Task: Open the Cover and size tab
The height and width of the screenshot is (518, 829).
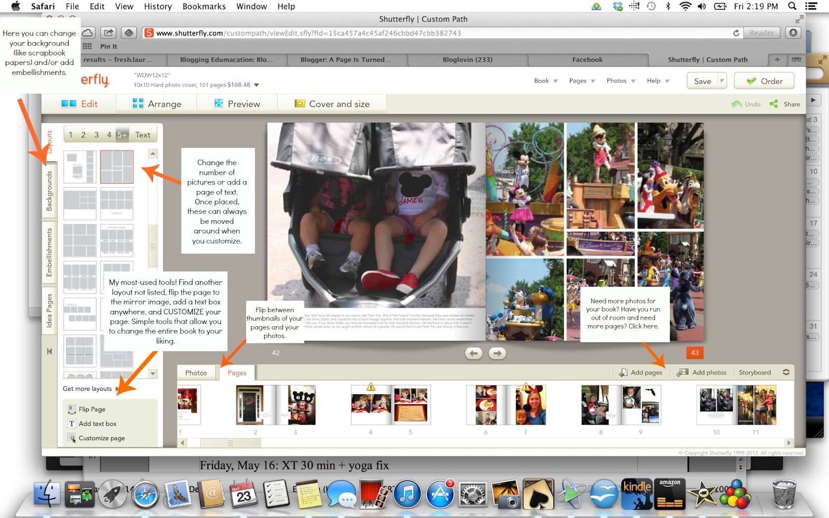Action: coord(332,104)
